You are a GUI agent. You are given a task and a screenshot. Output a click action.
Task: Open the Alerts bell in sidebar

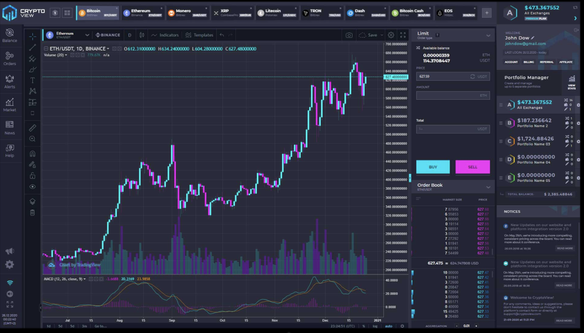click(9, 82)
